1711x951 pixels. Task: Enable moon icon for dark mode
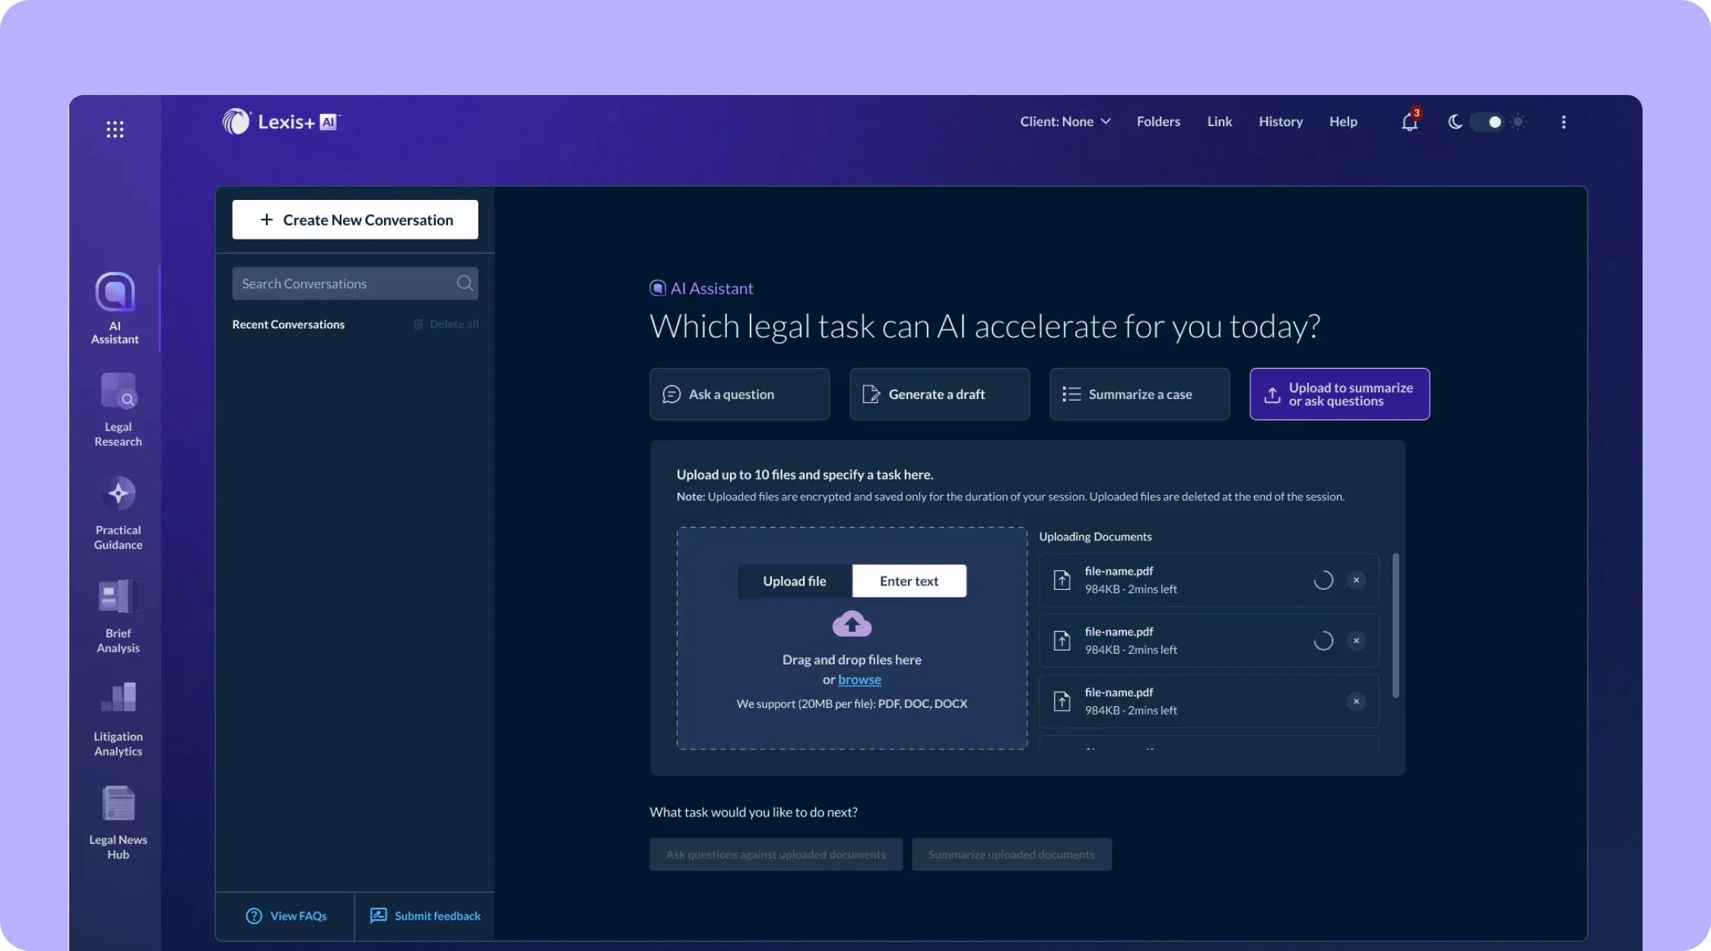click(1455, 122)
